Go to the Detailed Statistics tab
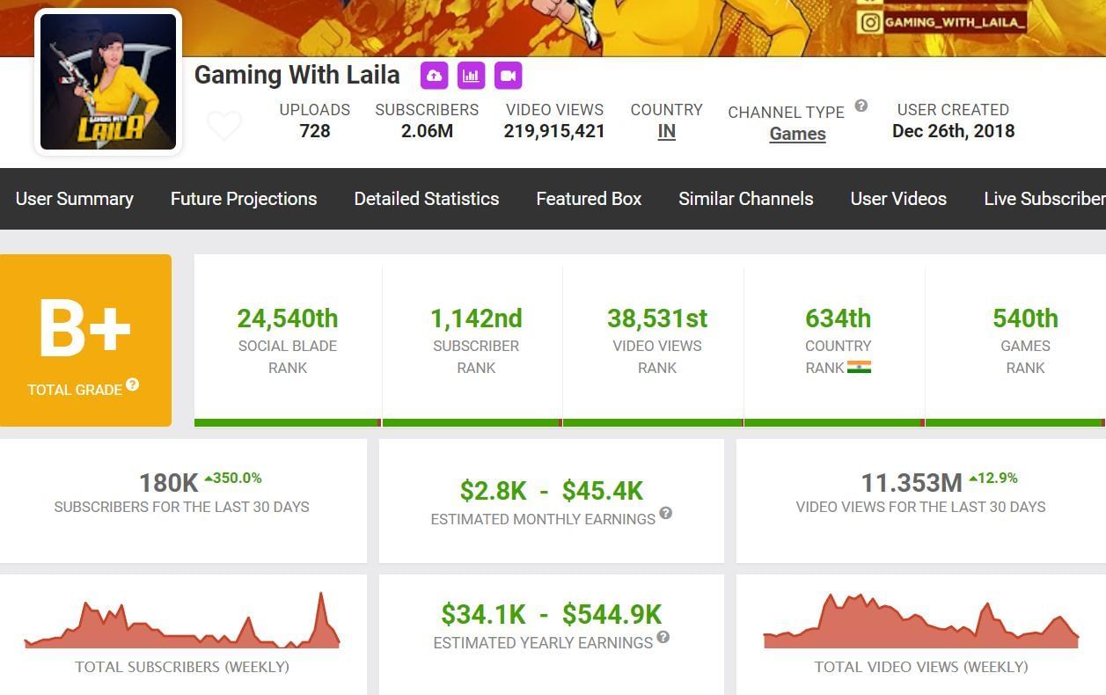 [x=427, y=199]
